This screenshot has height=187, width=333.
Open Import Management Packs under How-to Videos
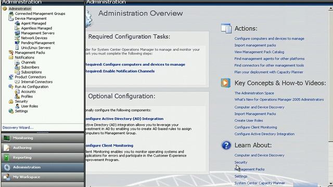255,114
